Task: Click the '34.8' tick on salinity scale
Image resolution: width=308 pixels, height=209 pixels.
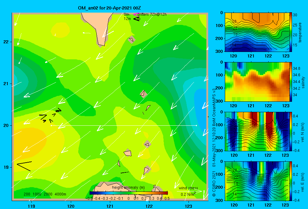Action: (x=296, y=69)
